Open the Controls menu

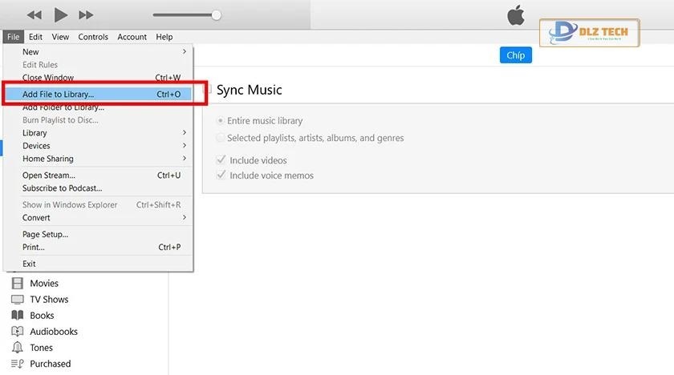(x=93, y=37)
